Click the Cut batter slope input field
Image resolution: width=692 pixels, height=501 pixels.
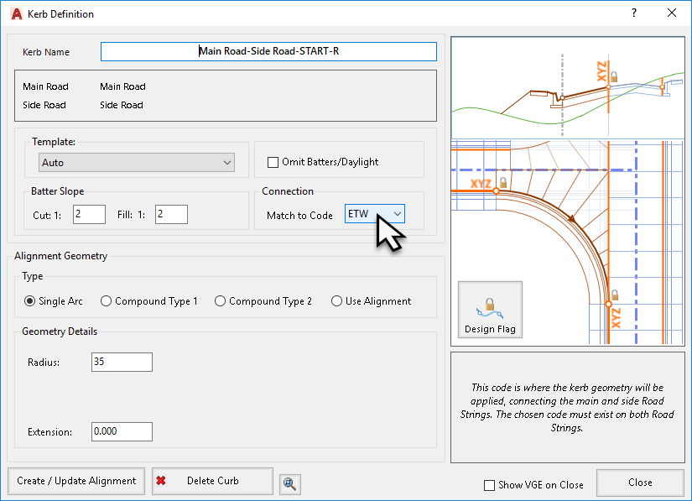click(89, 215)
